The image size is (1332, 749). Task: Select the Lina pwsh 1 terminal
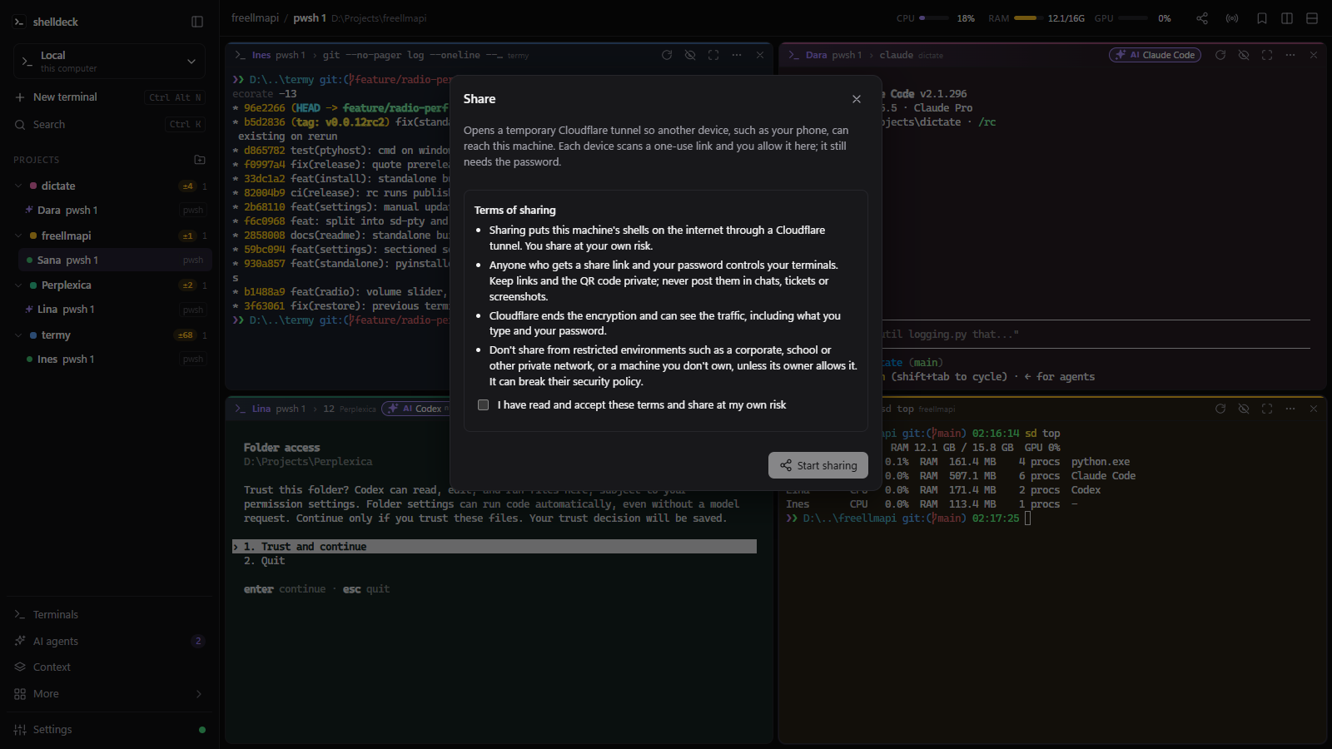[x=115, y=310]
